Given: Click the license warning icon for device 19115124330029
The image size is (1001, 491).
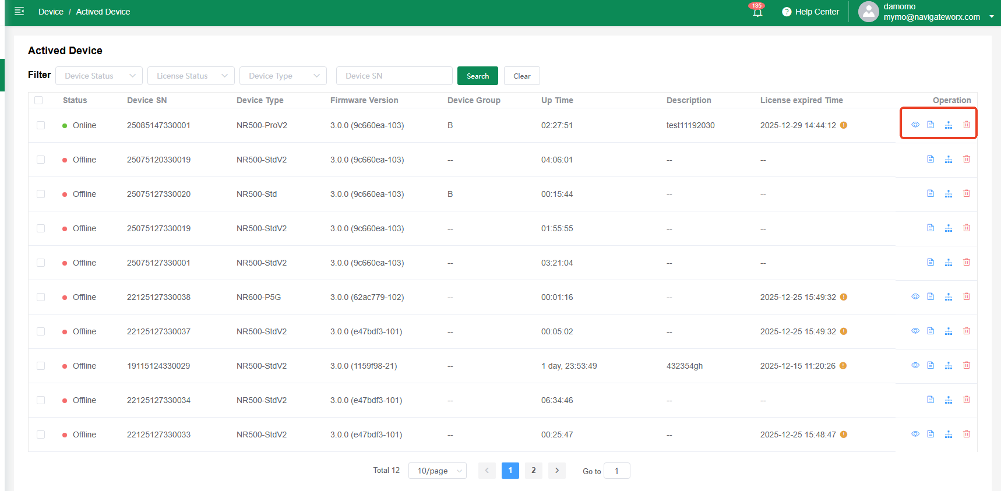Looking at the screenshot, I should [x=843, y=366].
